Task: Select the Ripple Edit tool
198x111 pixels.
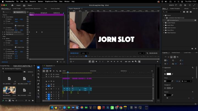Action: point(38,74)
